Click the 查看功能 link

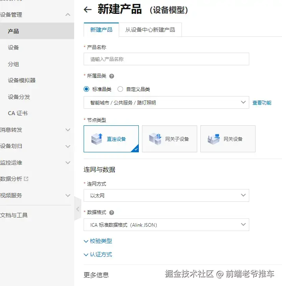(x=262, y=103)
